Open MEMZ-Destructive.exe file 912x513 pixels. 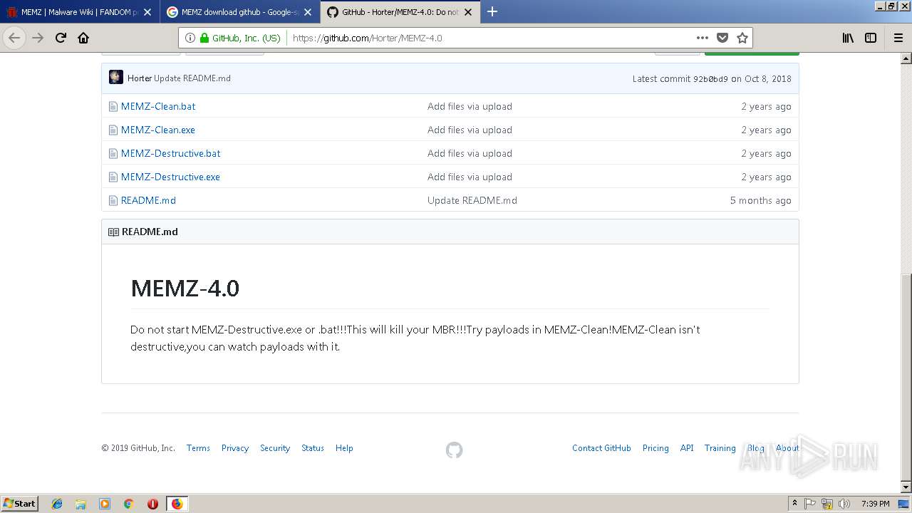click(x=170, y=177)
